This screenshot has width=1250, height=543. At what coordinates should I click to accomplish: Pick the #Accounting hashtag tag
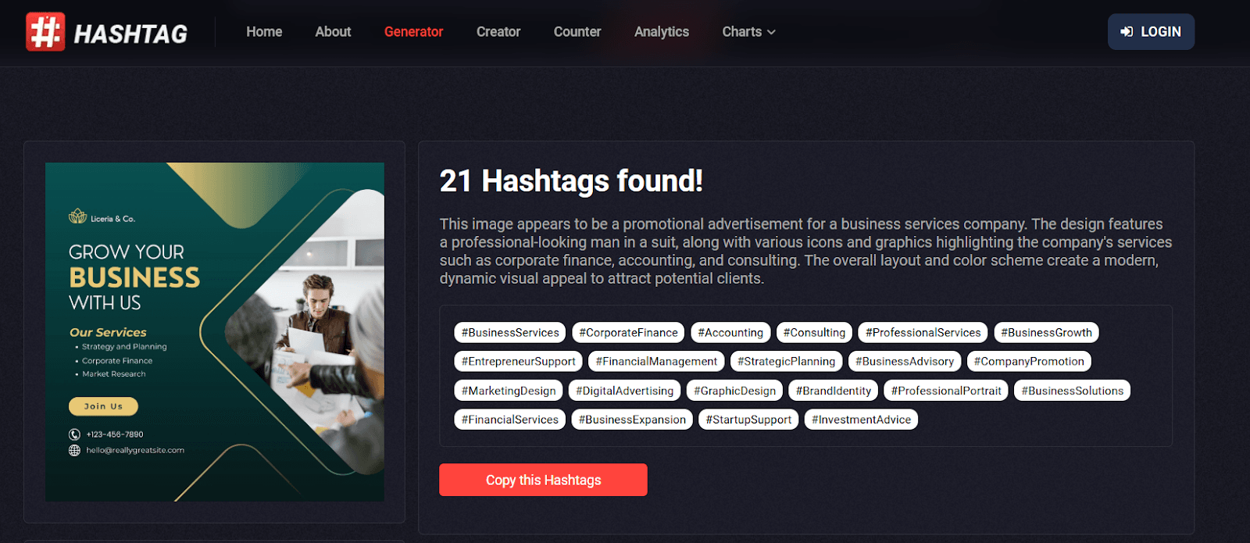pos(730,333)
